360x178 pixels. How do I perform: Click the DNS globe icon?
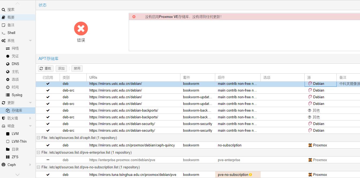(x=8, y=64)
